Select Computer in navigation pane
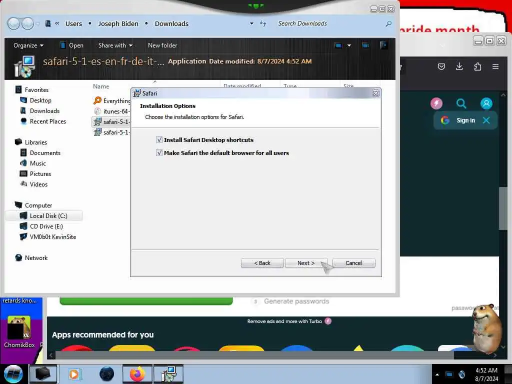 tap(33, 205)
